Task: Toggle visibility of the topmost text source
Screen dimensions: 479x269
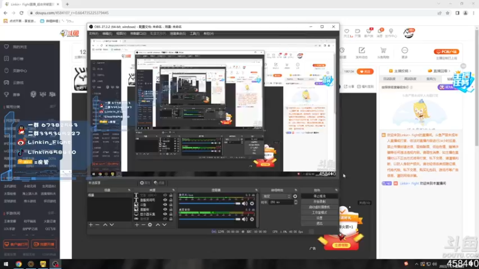Action: 165,195
